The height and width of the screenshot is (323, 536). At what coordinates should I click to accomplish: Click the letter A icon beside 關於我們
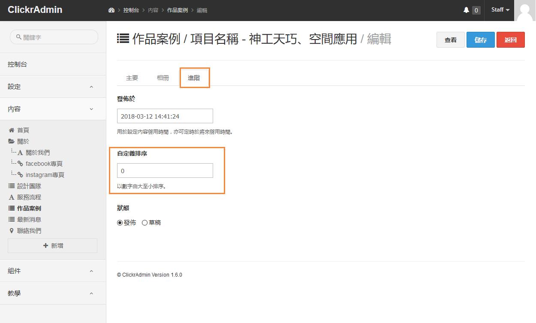[20, 152]
